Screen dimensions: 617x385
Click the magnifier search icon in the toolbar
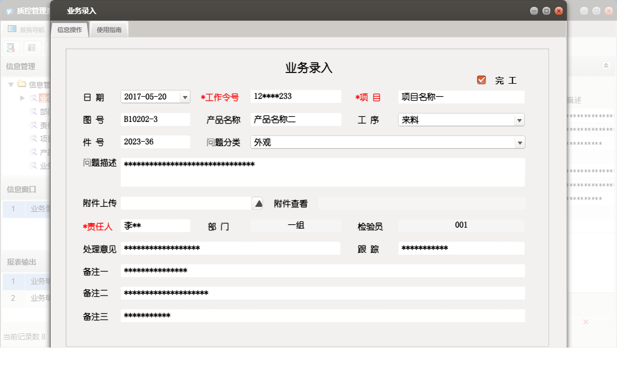[10, 47]
